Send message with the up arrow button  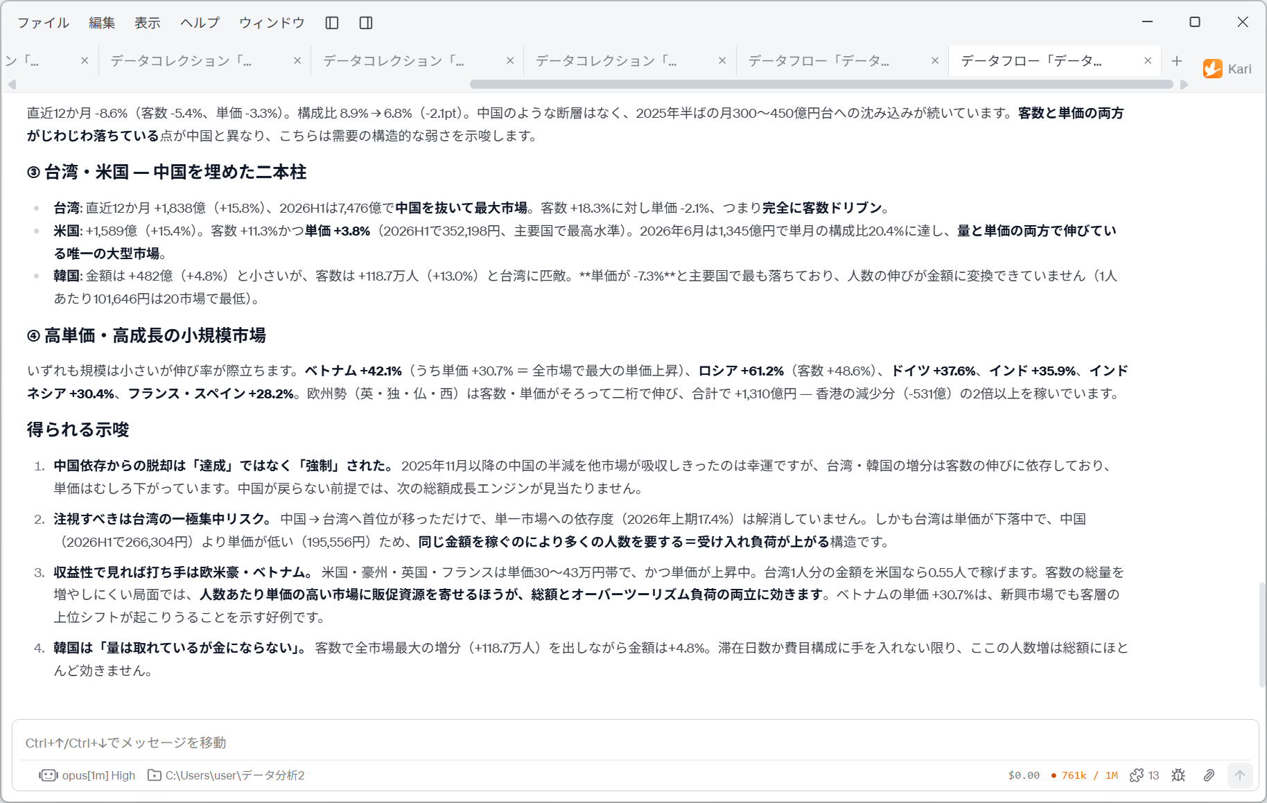1240,775
